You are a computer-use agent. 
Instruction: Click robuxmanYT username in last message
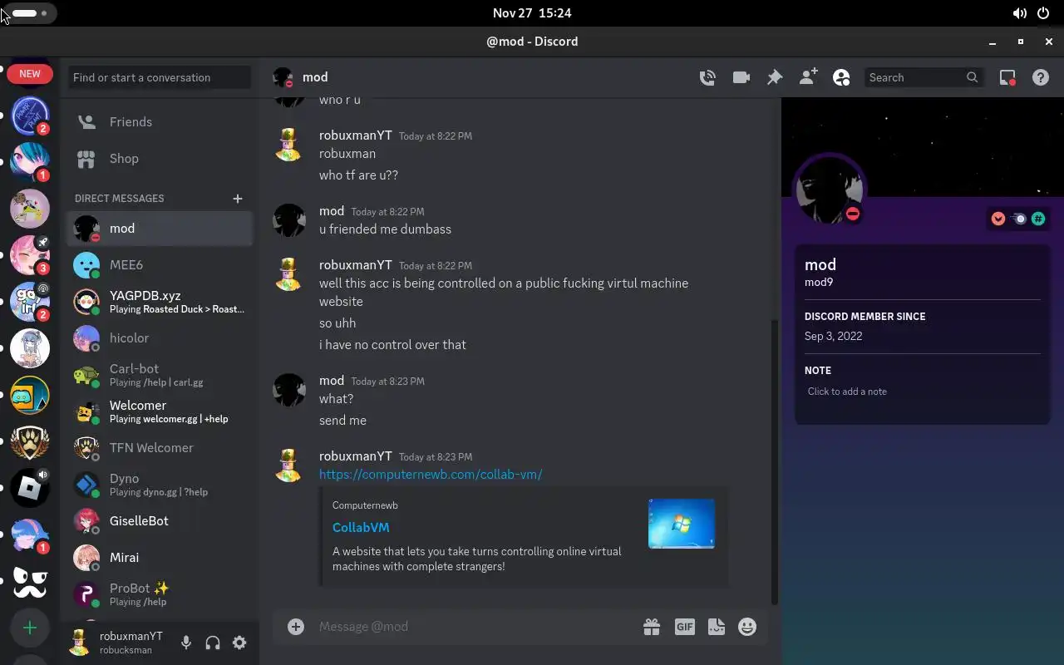[356, 456]
